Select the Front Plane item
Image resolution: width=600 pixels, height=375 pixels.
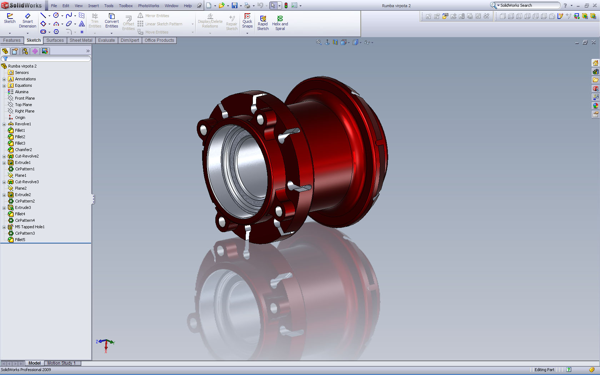[x=25, y=98]
